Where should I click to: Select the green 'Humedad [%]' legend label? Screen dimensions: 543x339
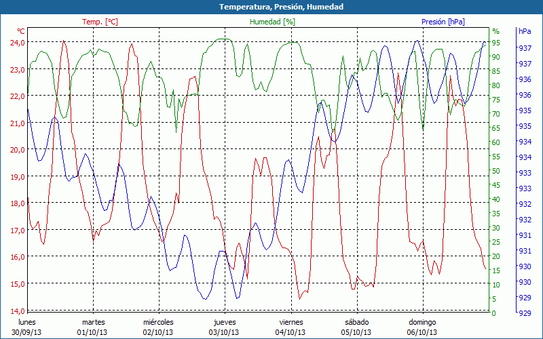point(272,22)
